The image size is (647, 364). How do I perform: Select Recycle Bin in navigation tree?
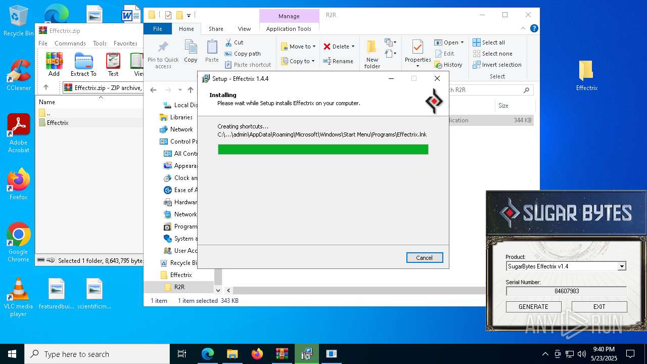click(x=178, y=263)
